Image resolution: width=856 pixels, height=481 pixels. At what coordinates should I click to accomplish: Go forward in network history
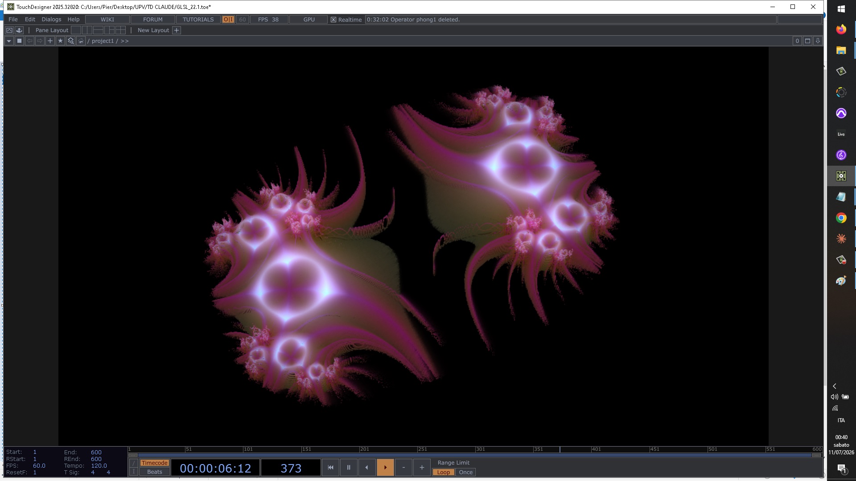[x=40, y=41]
